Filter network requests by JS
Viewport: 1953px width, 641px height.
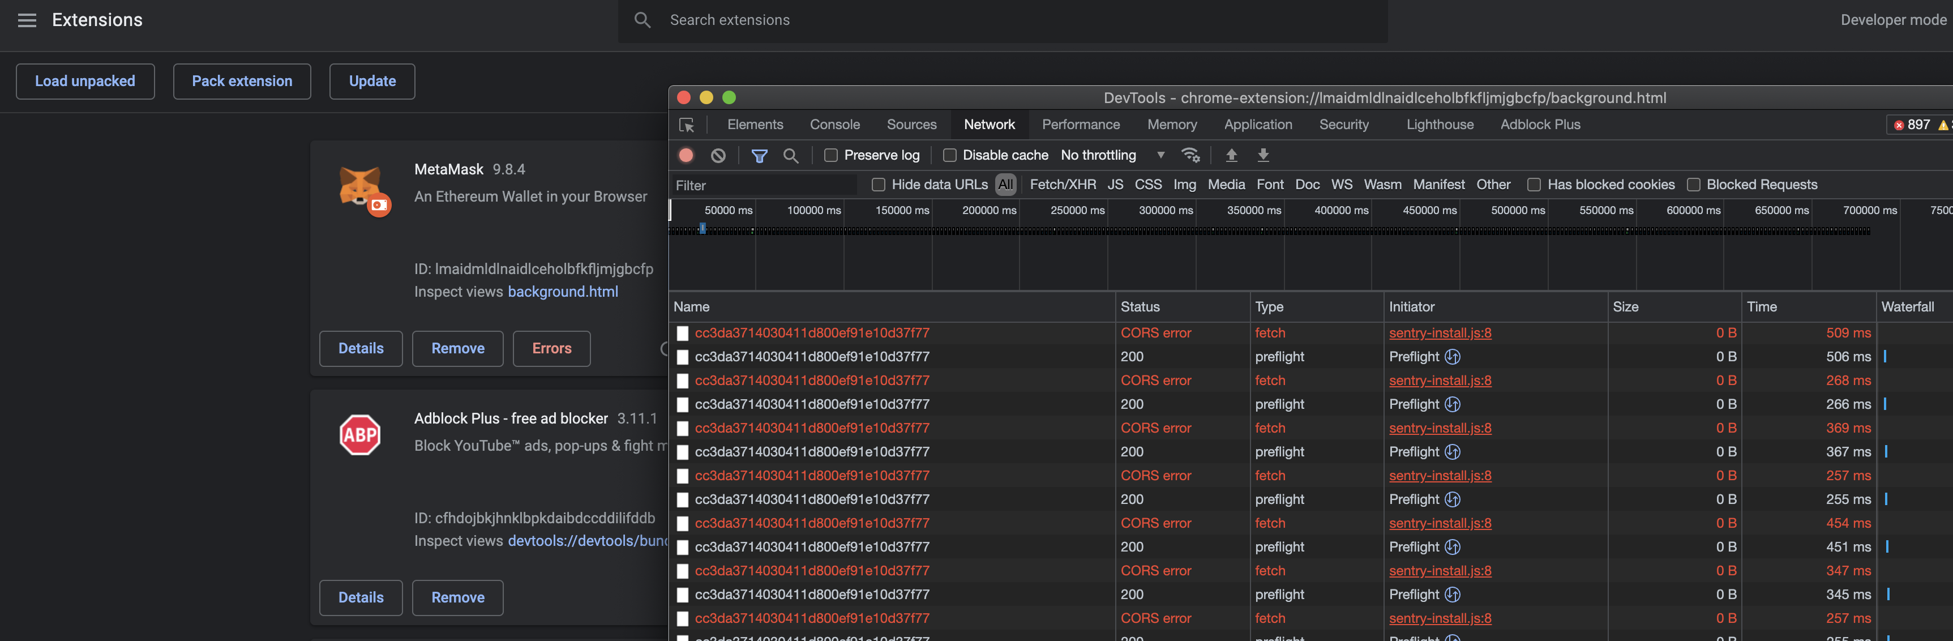[x=1115, y=185]
